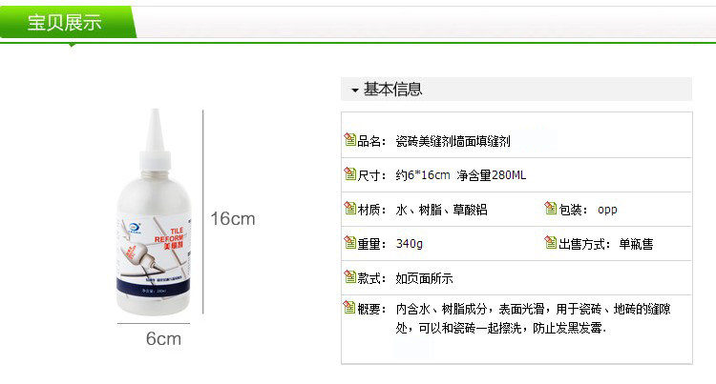Select the 宝贝展示 green tab

pos(68,22)
